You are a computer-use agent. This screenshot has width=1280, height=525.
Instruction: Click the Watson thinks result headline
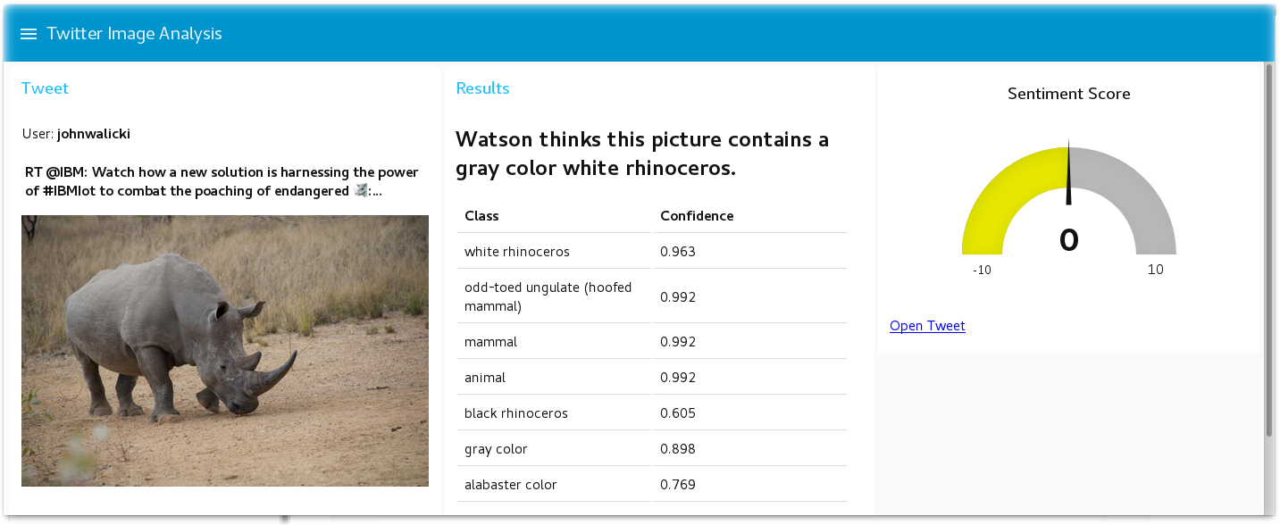pos(641,154)
